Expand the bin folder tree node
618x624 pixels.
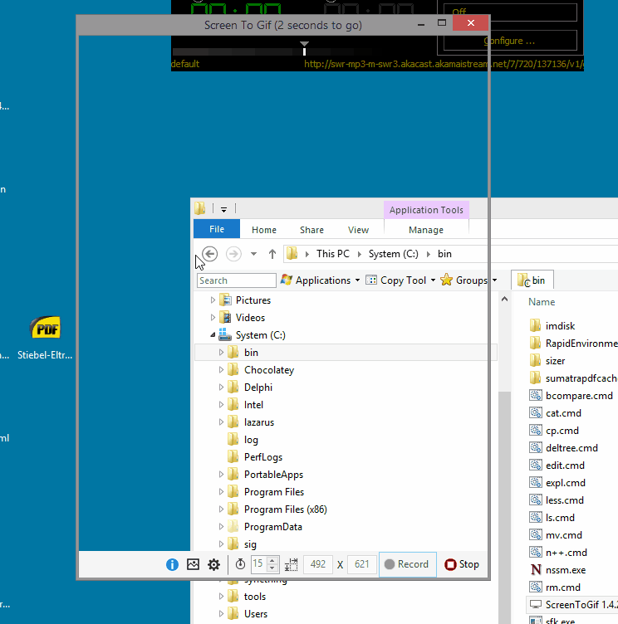[221, 353]
